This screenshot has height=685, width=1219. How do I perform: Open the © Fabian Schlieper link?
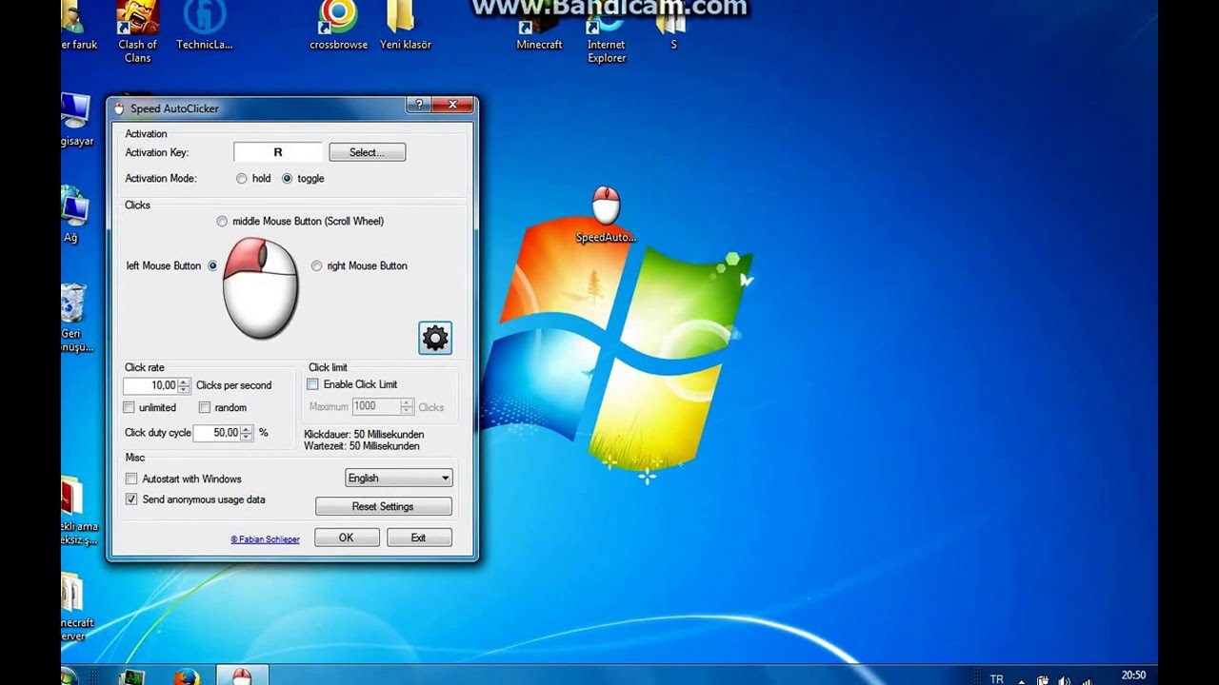pos(265,539)
